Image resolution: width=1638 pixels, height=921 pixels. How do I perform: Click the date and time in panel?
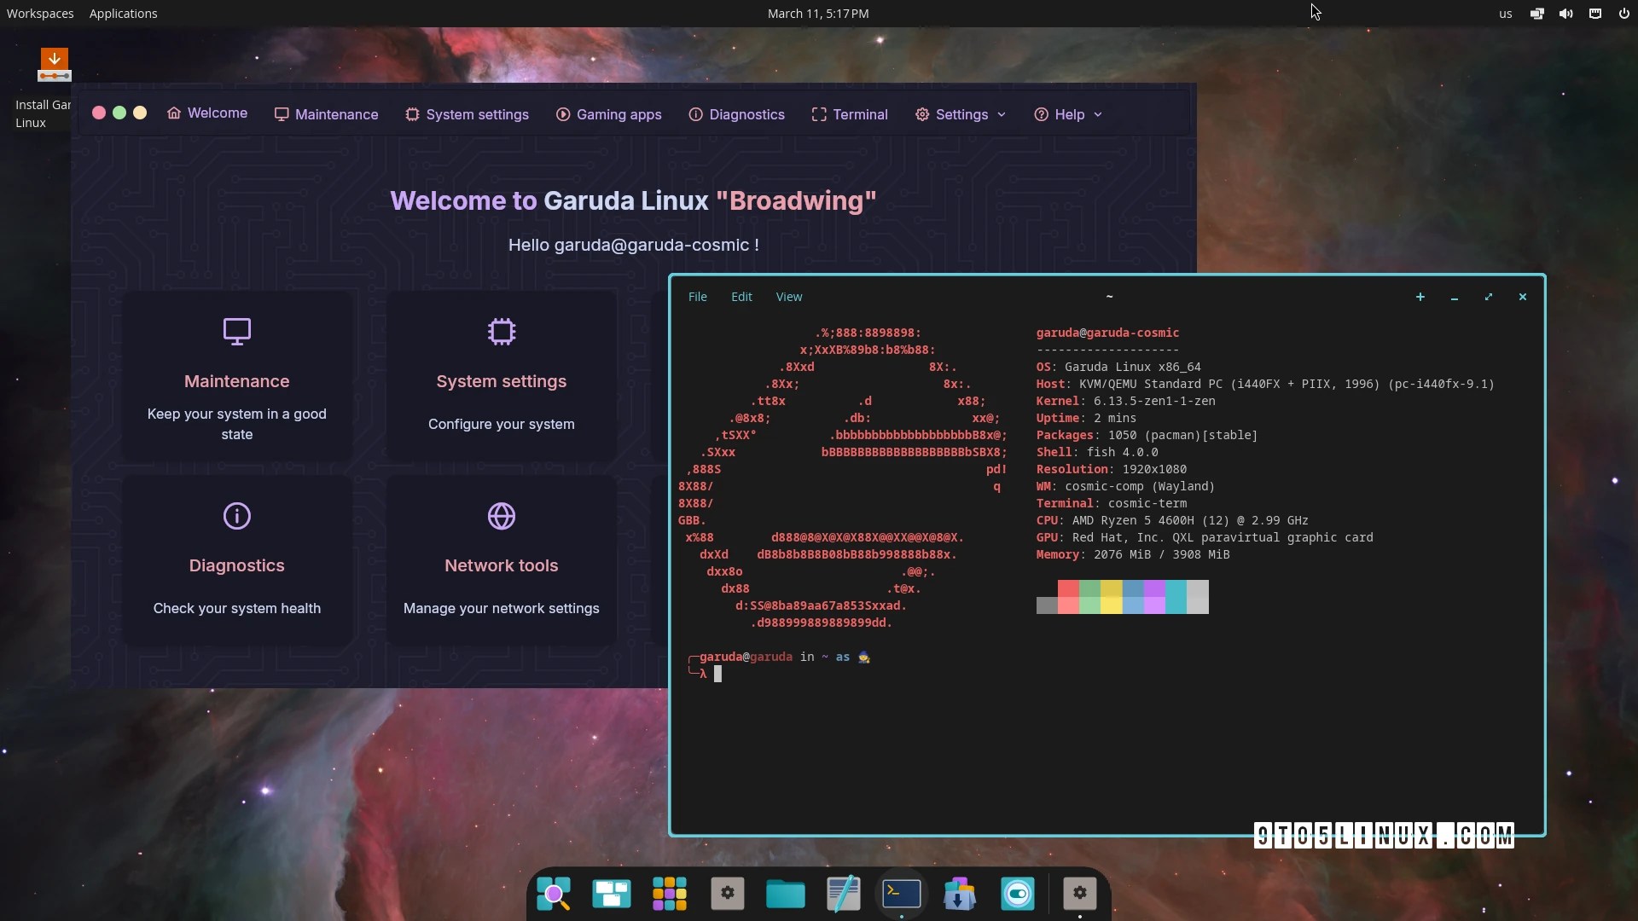817,14
